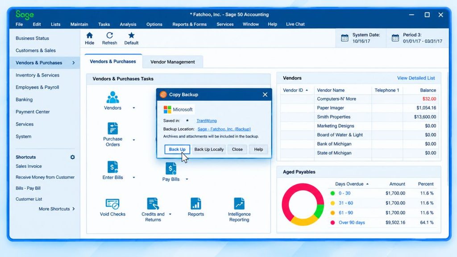Open the Vendors people icon
This screenshot has height=257, width=457.
(113, 97)
